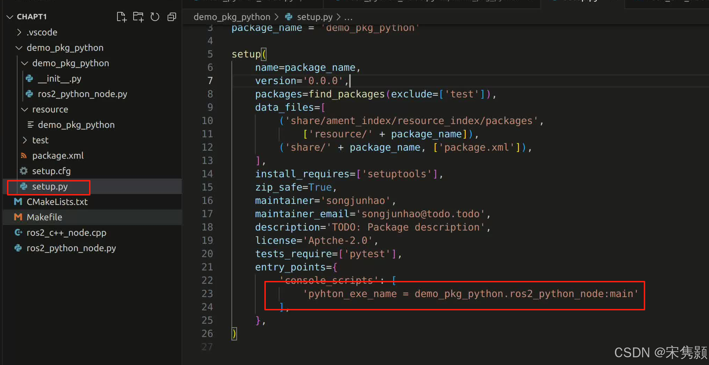Click the Python icon beside __init__.py
The width and height of the screenshot is (709, 365).
pos(29,78)
